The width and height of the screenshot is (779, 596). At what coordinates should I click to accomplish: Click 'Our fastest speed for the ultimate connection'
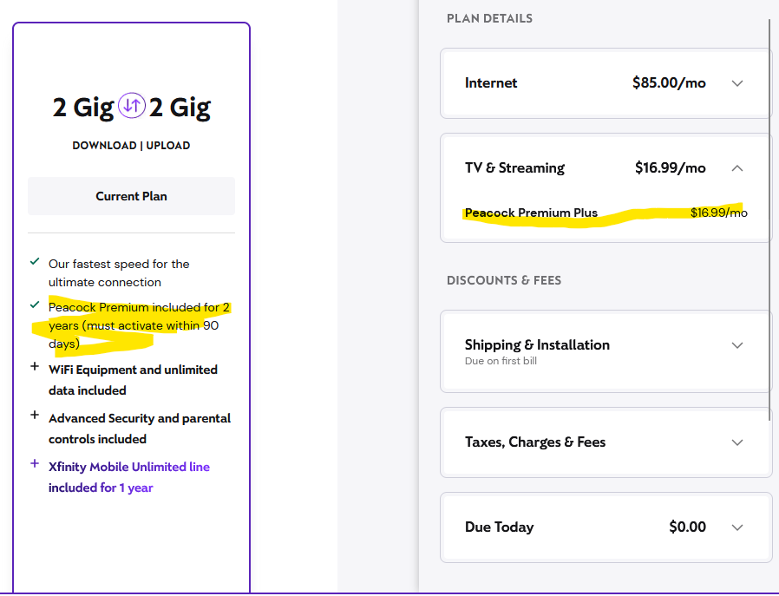point(119,273)
